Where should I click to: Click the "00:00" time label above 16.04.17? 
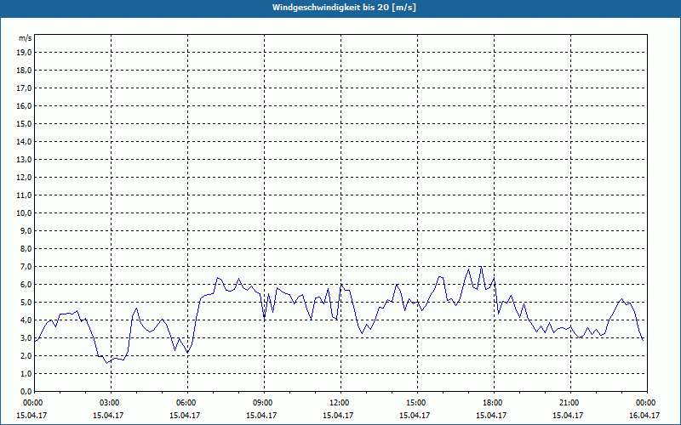(646, 403)
